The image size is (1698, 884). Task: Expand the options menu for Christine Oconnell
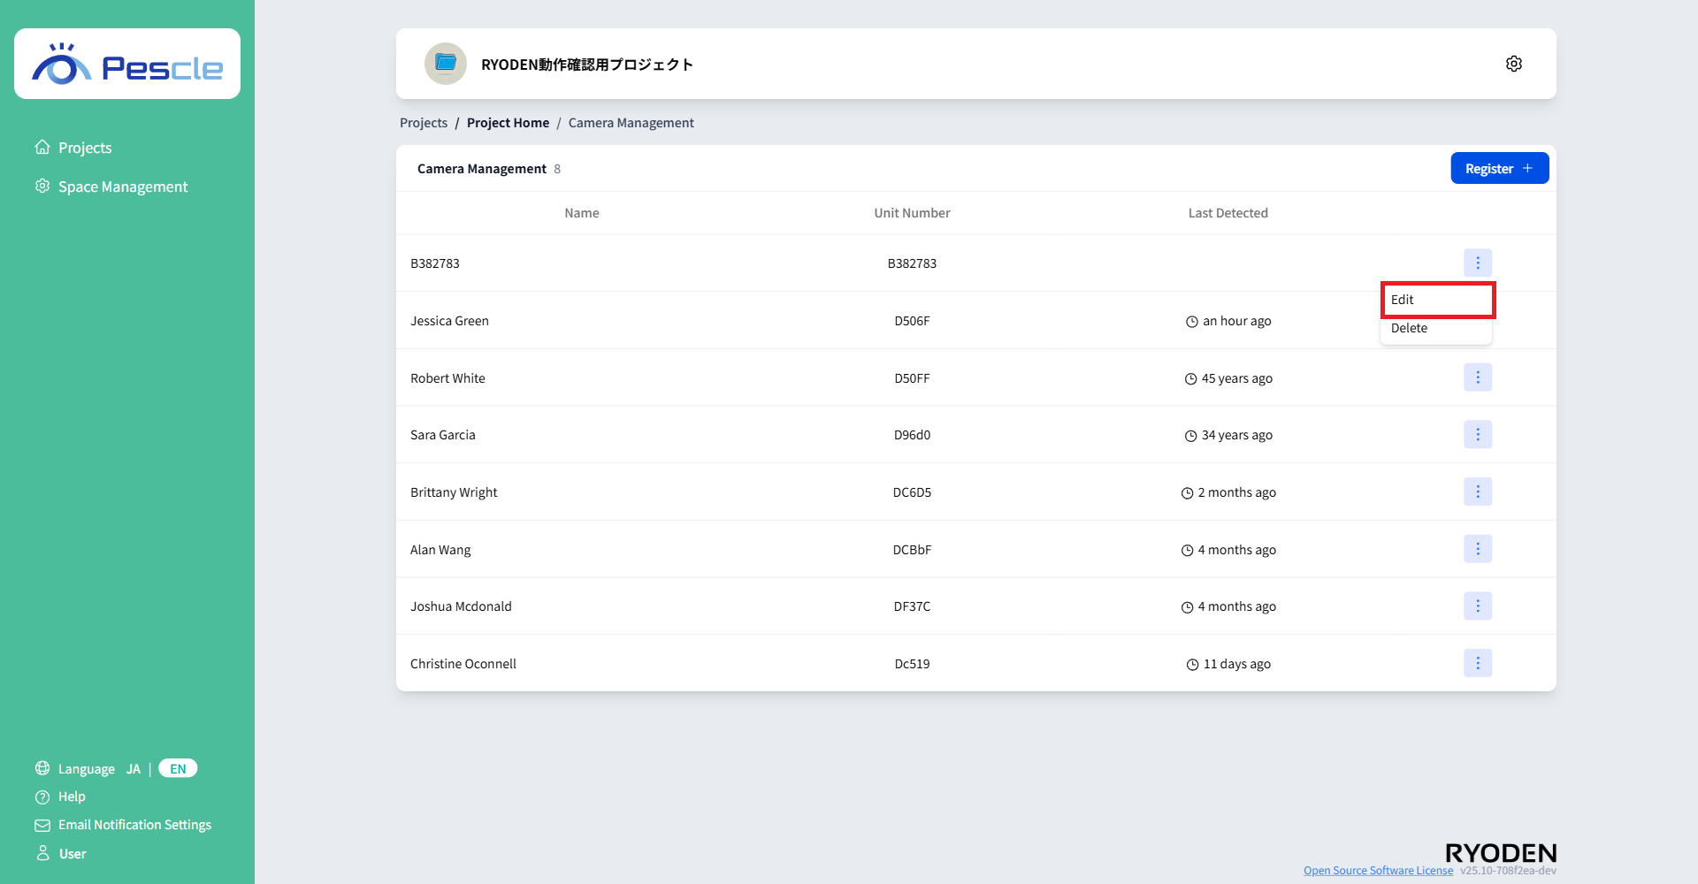(x=1477, y=663)
